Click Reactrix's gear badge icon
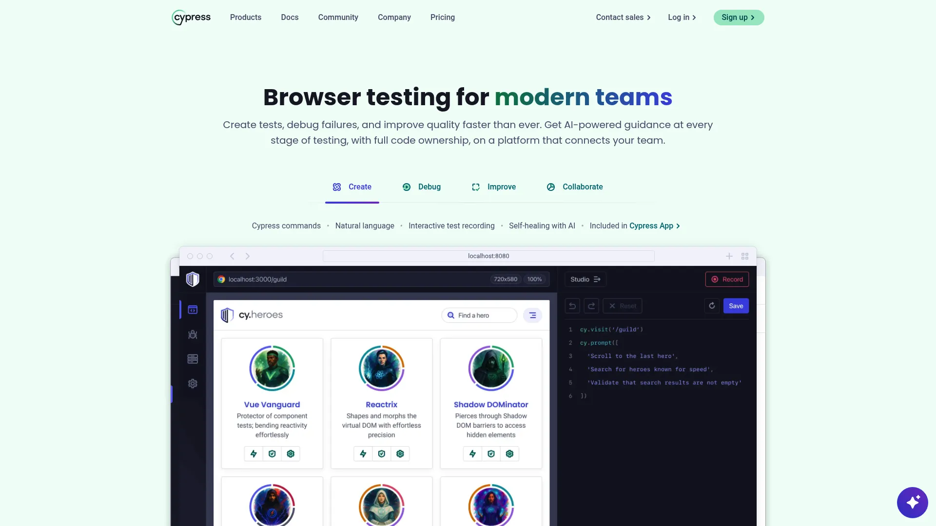The width and height of the screenshot is (936, 526). click(x=400, y=454)
